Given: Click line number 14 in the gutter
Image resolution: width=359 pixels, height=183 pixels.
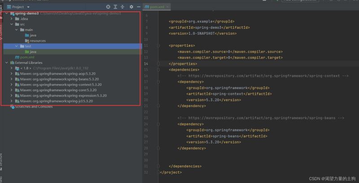Looking at the screenshot, I should (146, 64).
